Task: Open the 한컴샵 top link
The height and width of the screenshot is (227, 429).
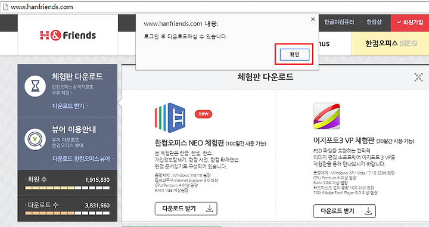Action: (374, 22)
